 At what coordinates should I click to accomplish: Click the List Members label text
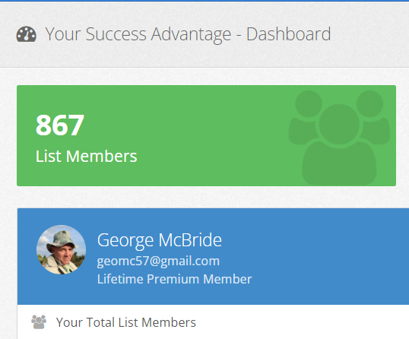click(87, 157)
